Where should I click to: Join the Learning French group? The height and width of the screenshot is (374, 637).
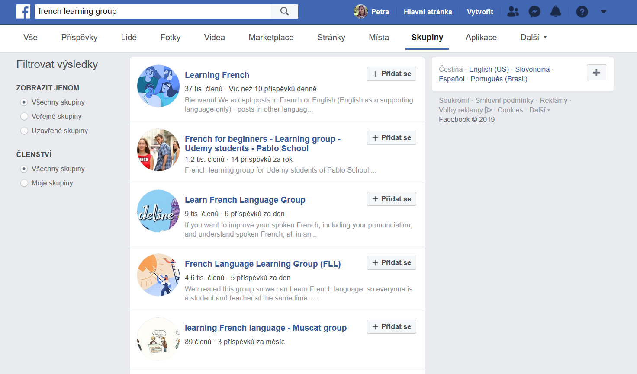[x=391, y=74]
